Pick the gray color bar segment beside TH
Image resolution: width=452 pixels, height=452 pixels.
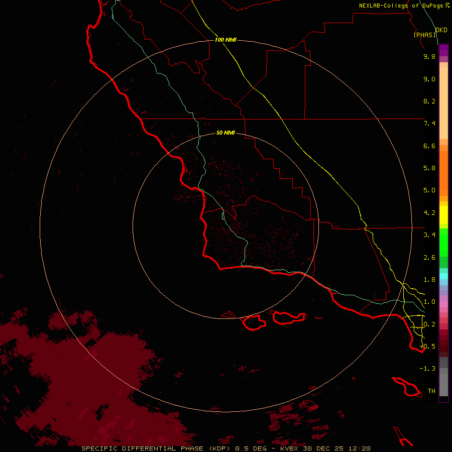(x=443, y=386)
